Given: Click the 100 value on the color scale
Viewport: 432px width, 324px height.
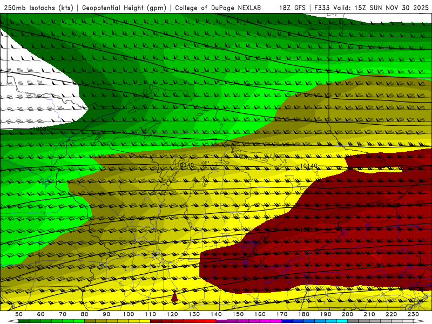Looking at the screenshot, I should click(x=129, y=314).
